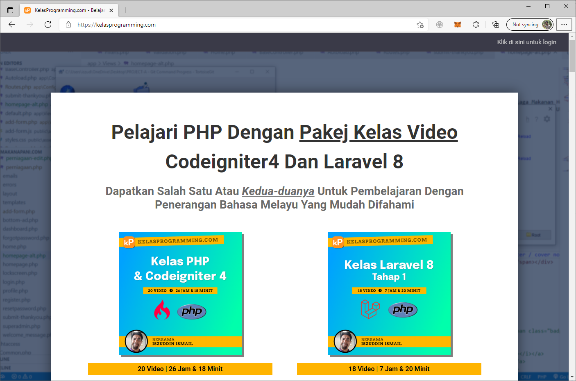Image resolution: width=576 pixels, height=381 pixels.
Task: Click 'Klik di sini untuk login' link
Action: 526,42
